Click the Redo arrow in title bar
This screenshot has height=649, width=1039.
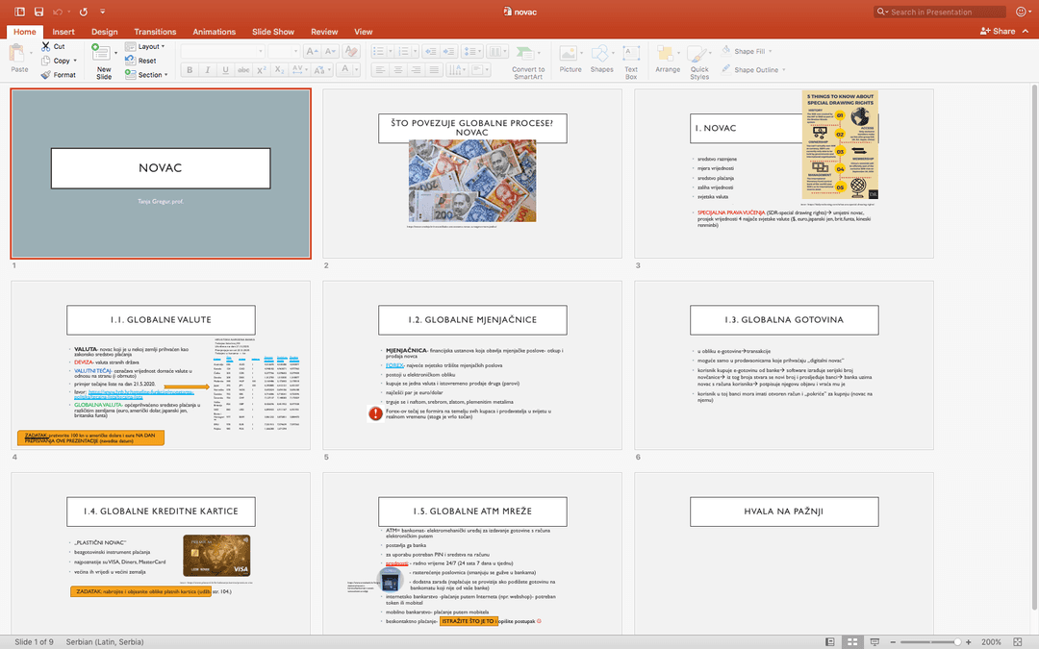[84, 12]
